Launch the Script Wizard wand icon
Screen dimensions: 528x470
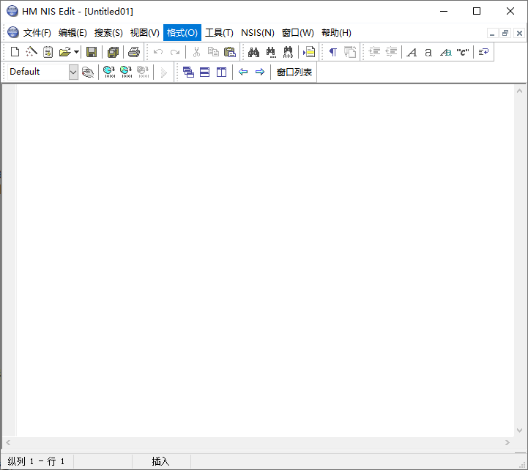(x=31, y=52)
